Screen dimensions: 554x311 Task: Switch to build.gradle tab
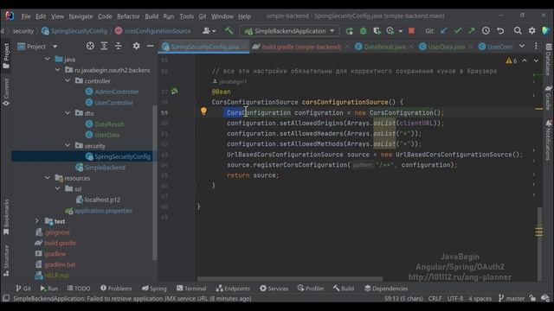[x=301, y=47]
